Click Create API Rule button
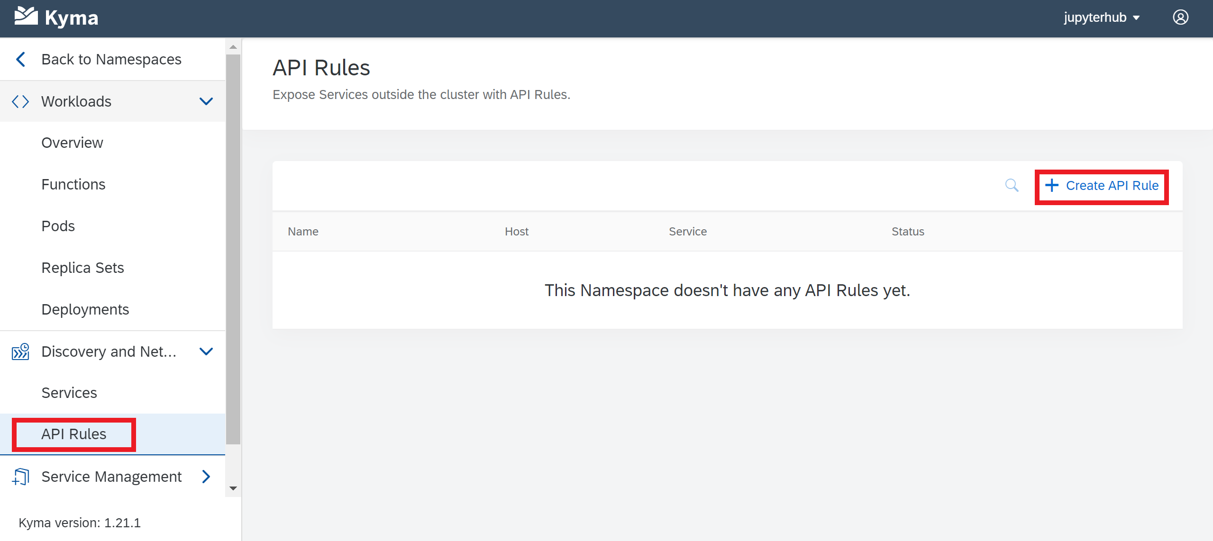Viewport: 1213px width, 541px height. 1102,186
